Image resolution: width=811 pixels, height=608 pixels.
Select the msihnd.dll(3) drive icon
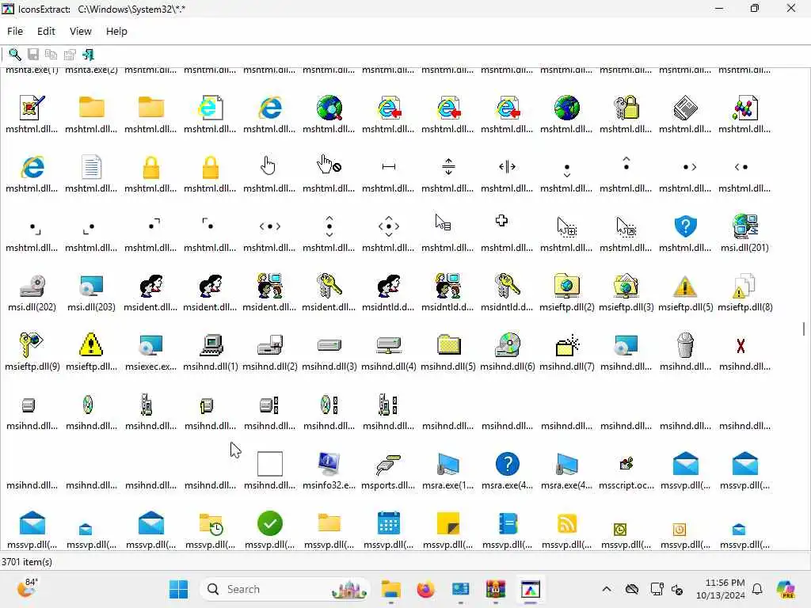pos(329,345)
